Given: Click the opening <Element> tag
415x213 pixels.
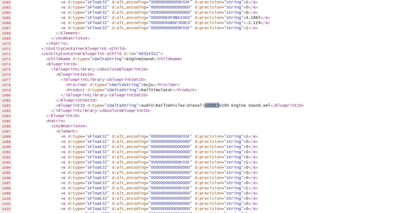Looking at the screenshot, I should tap(67, 131).
